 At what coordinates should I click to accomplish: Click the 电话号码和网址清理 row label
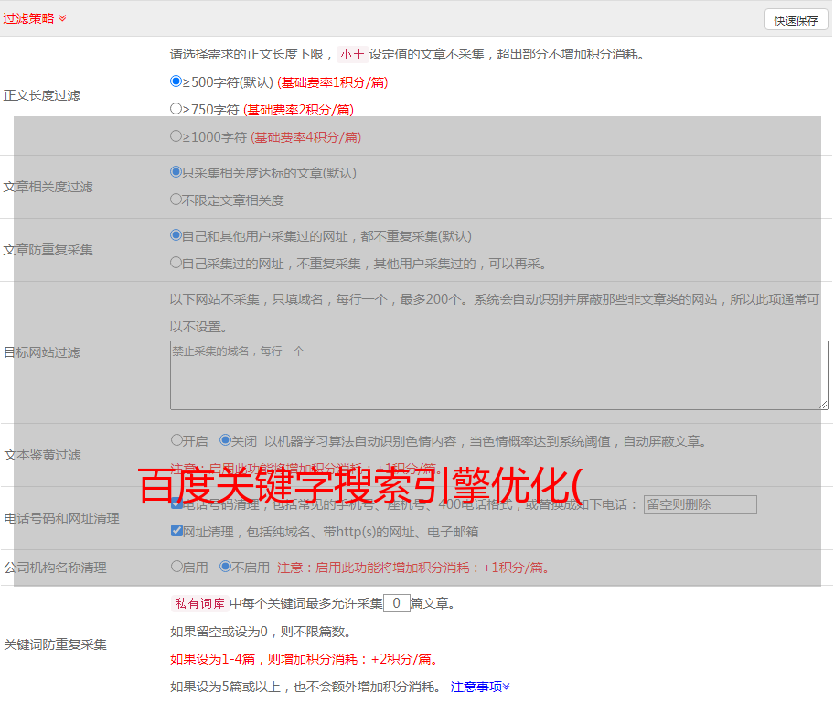pyautogui.click(x=61, y=518)
